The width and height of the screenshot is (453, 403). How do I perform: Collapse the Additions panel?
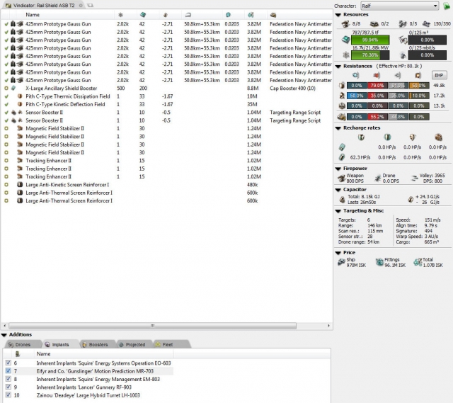pyautogui.click(x=4, y=334)
